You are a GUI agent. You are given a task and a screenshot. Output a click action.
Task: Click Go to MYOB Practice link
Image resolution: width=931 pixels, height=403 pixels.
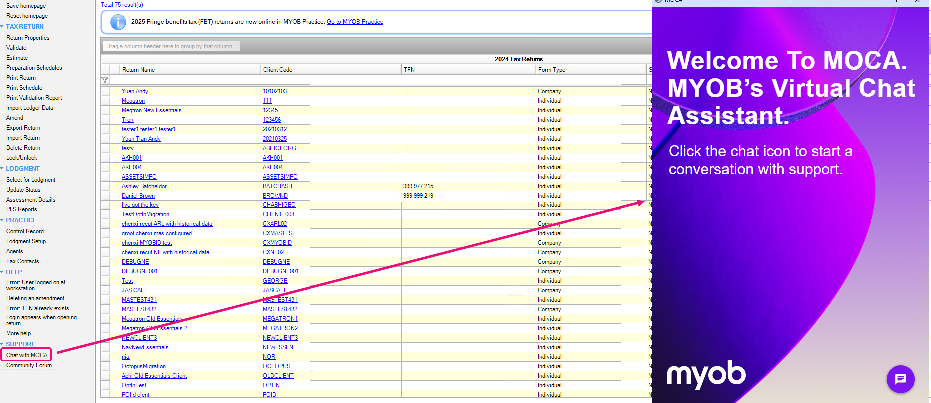[355, 22]
